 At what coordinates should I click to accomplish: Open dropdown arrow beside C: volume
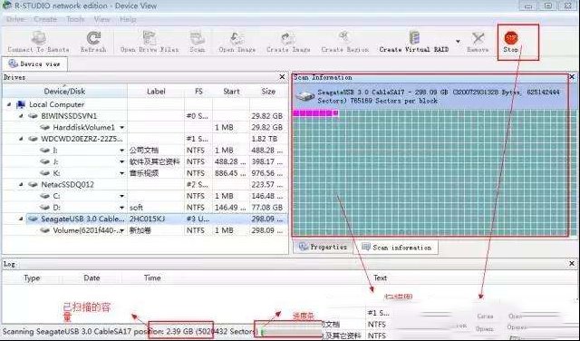click(121, 196)
